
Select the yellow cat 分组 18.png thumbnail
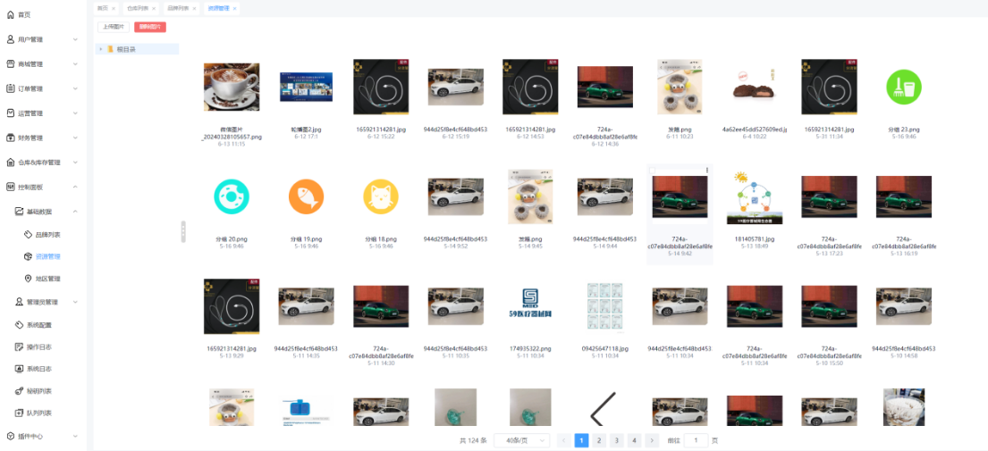pyautogui.click(x=381, y=196)
